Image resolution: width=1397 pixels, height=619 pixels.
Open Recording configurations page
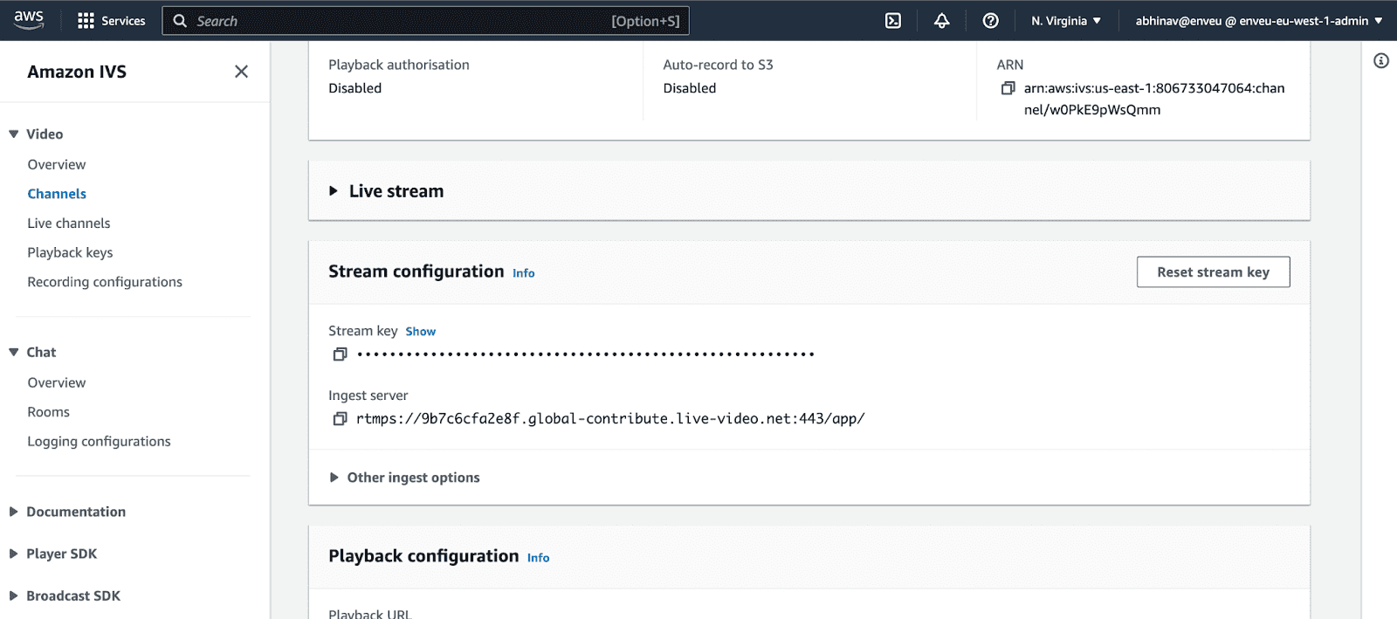105,282
